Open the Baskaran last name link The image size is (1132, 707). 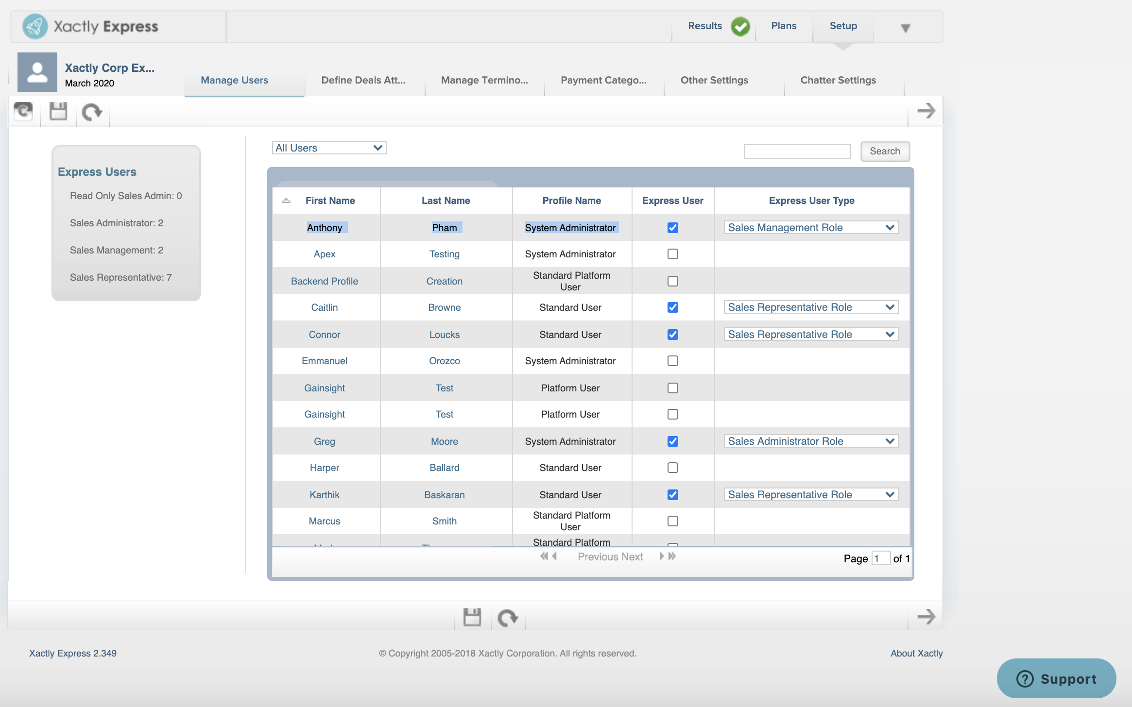[x=445, y=495]
